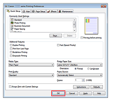
Task: Click the Effects tab paintbrush icon
Action: 48,11
